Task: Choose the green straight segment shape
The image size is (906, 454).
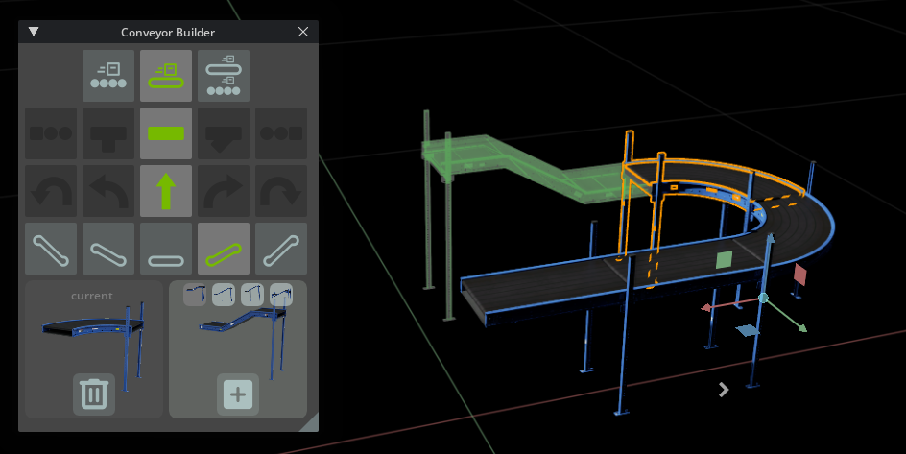Action: (x=166, y=133)
